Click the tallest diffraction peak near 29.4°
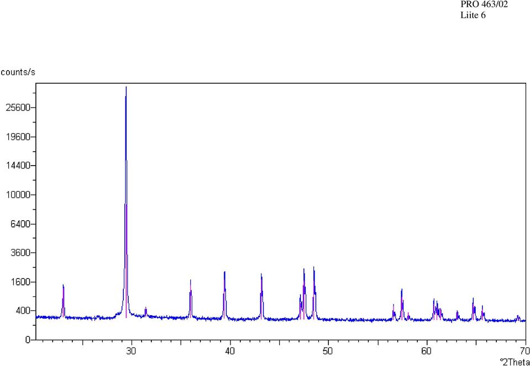Screen dimensions: 530x366 tap(126, 202)
